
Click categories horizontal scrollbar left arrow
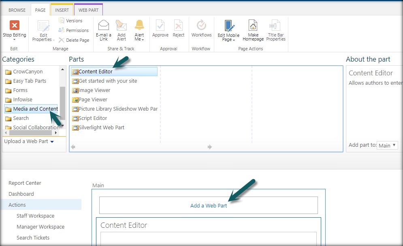pyautogui.click(x=6, y=133)
